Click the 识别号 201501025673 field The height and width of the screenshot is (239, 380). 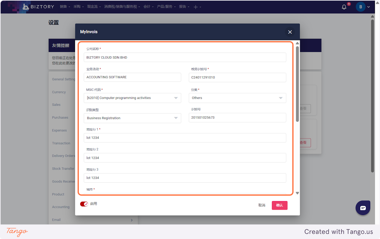[237, 118]
